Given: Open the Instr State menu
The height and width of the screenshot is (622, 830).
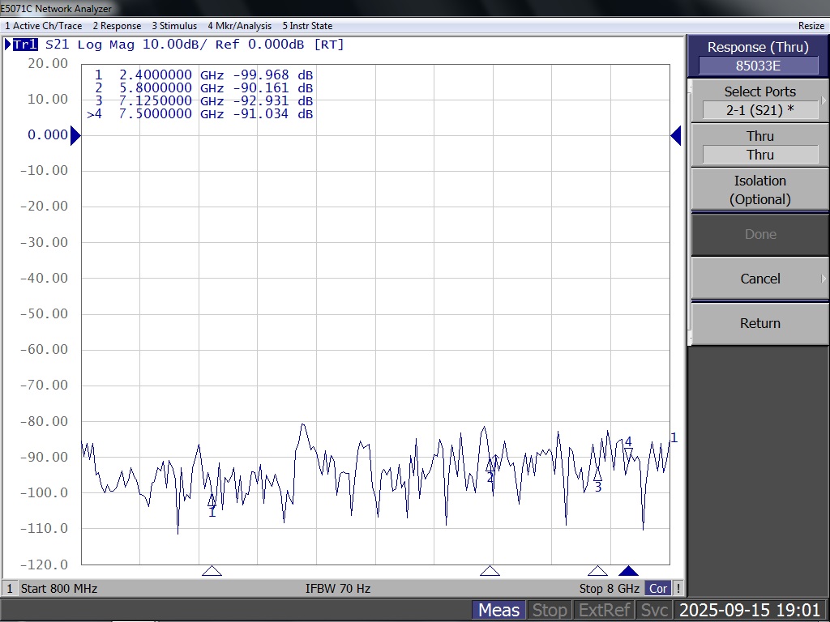Looking at the screenshot, I should point(307,26).
